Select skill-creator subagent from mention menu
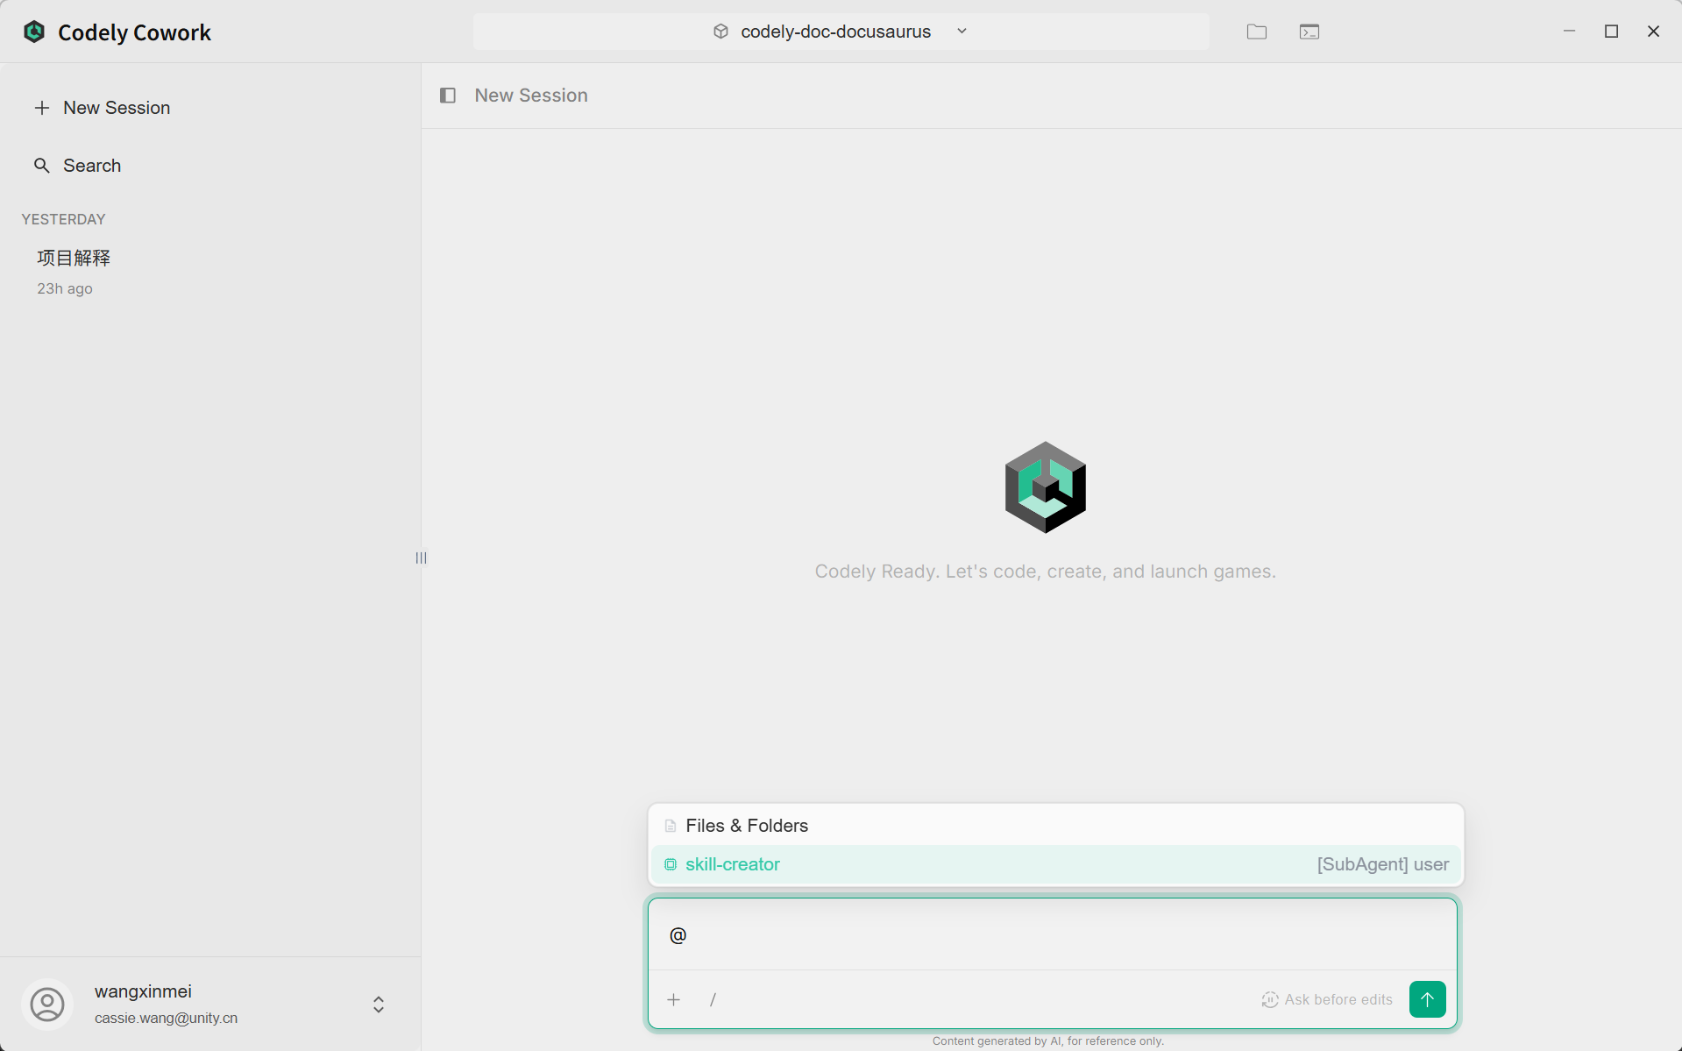Screen dimensions: 1682x1051 (1055, 864)
